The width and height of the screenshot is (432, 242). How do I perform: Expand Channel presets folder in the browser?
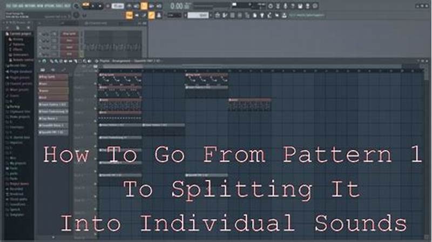click(19, 84)
